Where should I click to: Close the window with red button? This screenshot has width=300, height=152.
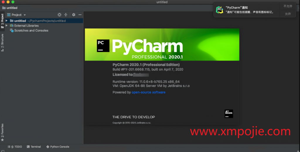[x=3, y=2]
